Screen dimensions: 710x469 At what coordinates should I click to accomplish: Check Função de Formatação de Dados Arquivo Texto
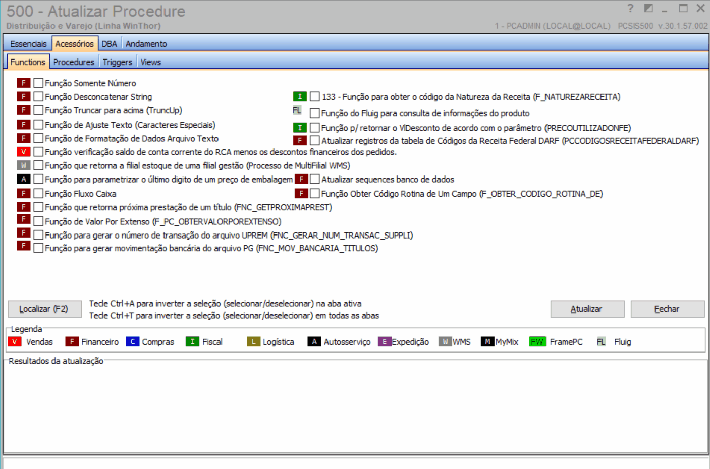pyautogui.click(x=38, y=138)
